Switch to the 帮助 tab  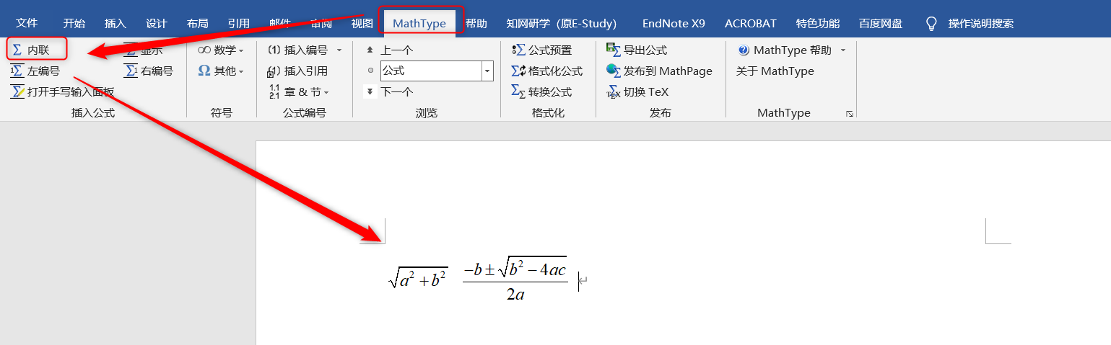[476, 23]
